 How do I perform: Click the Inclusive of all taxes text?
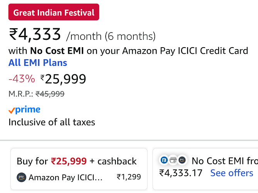click(52, 123)
